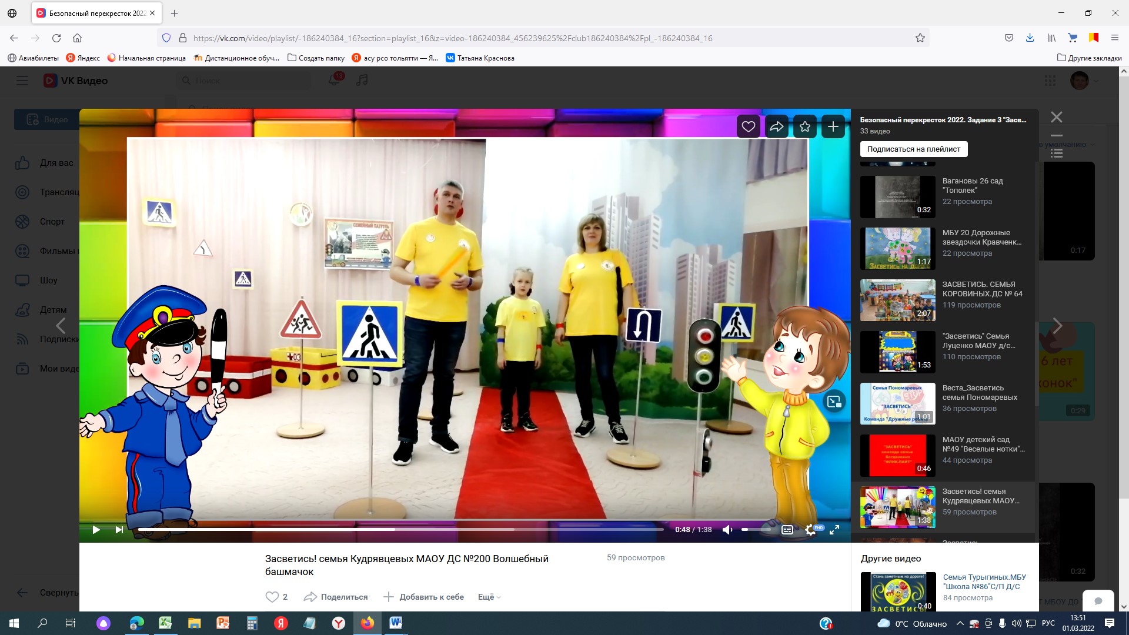Expand the Ещё dropdown
Image resolution: width=1129 pixels, height=635 pixels.
pos(489,597)
